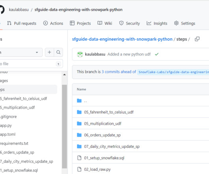
Task: Click folder icon of 07_daily_city_metrics_update_sp row
Action: (79, 146)
